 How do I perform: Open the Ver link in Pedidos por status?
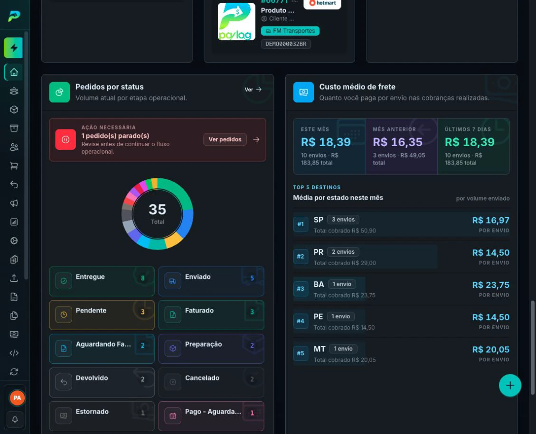point(253,90)
